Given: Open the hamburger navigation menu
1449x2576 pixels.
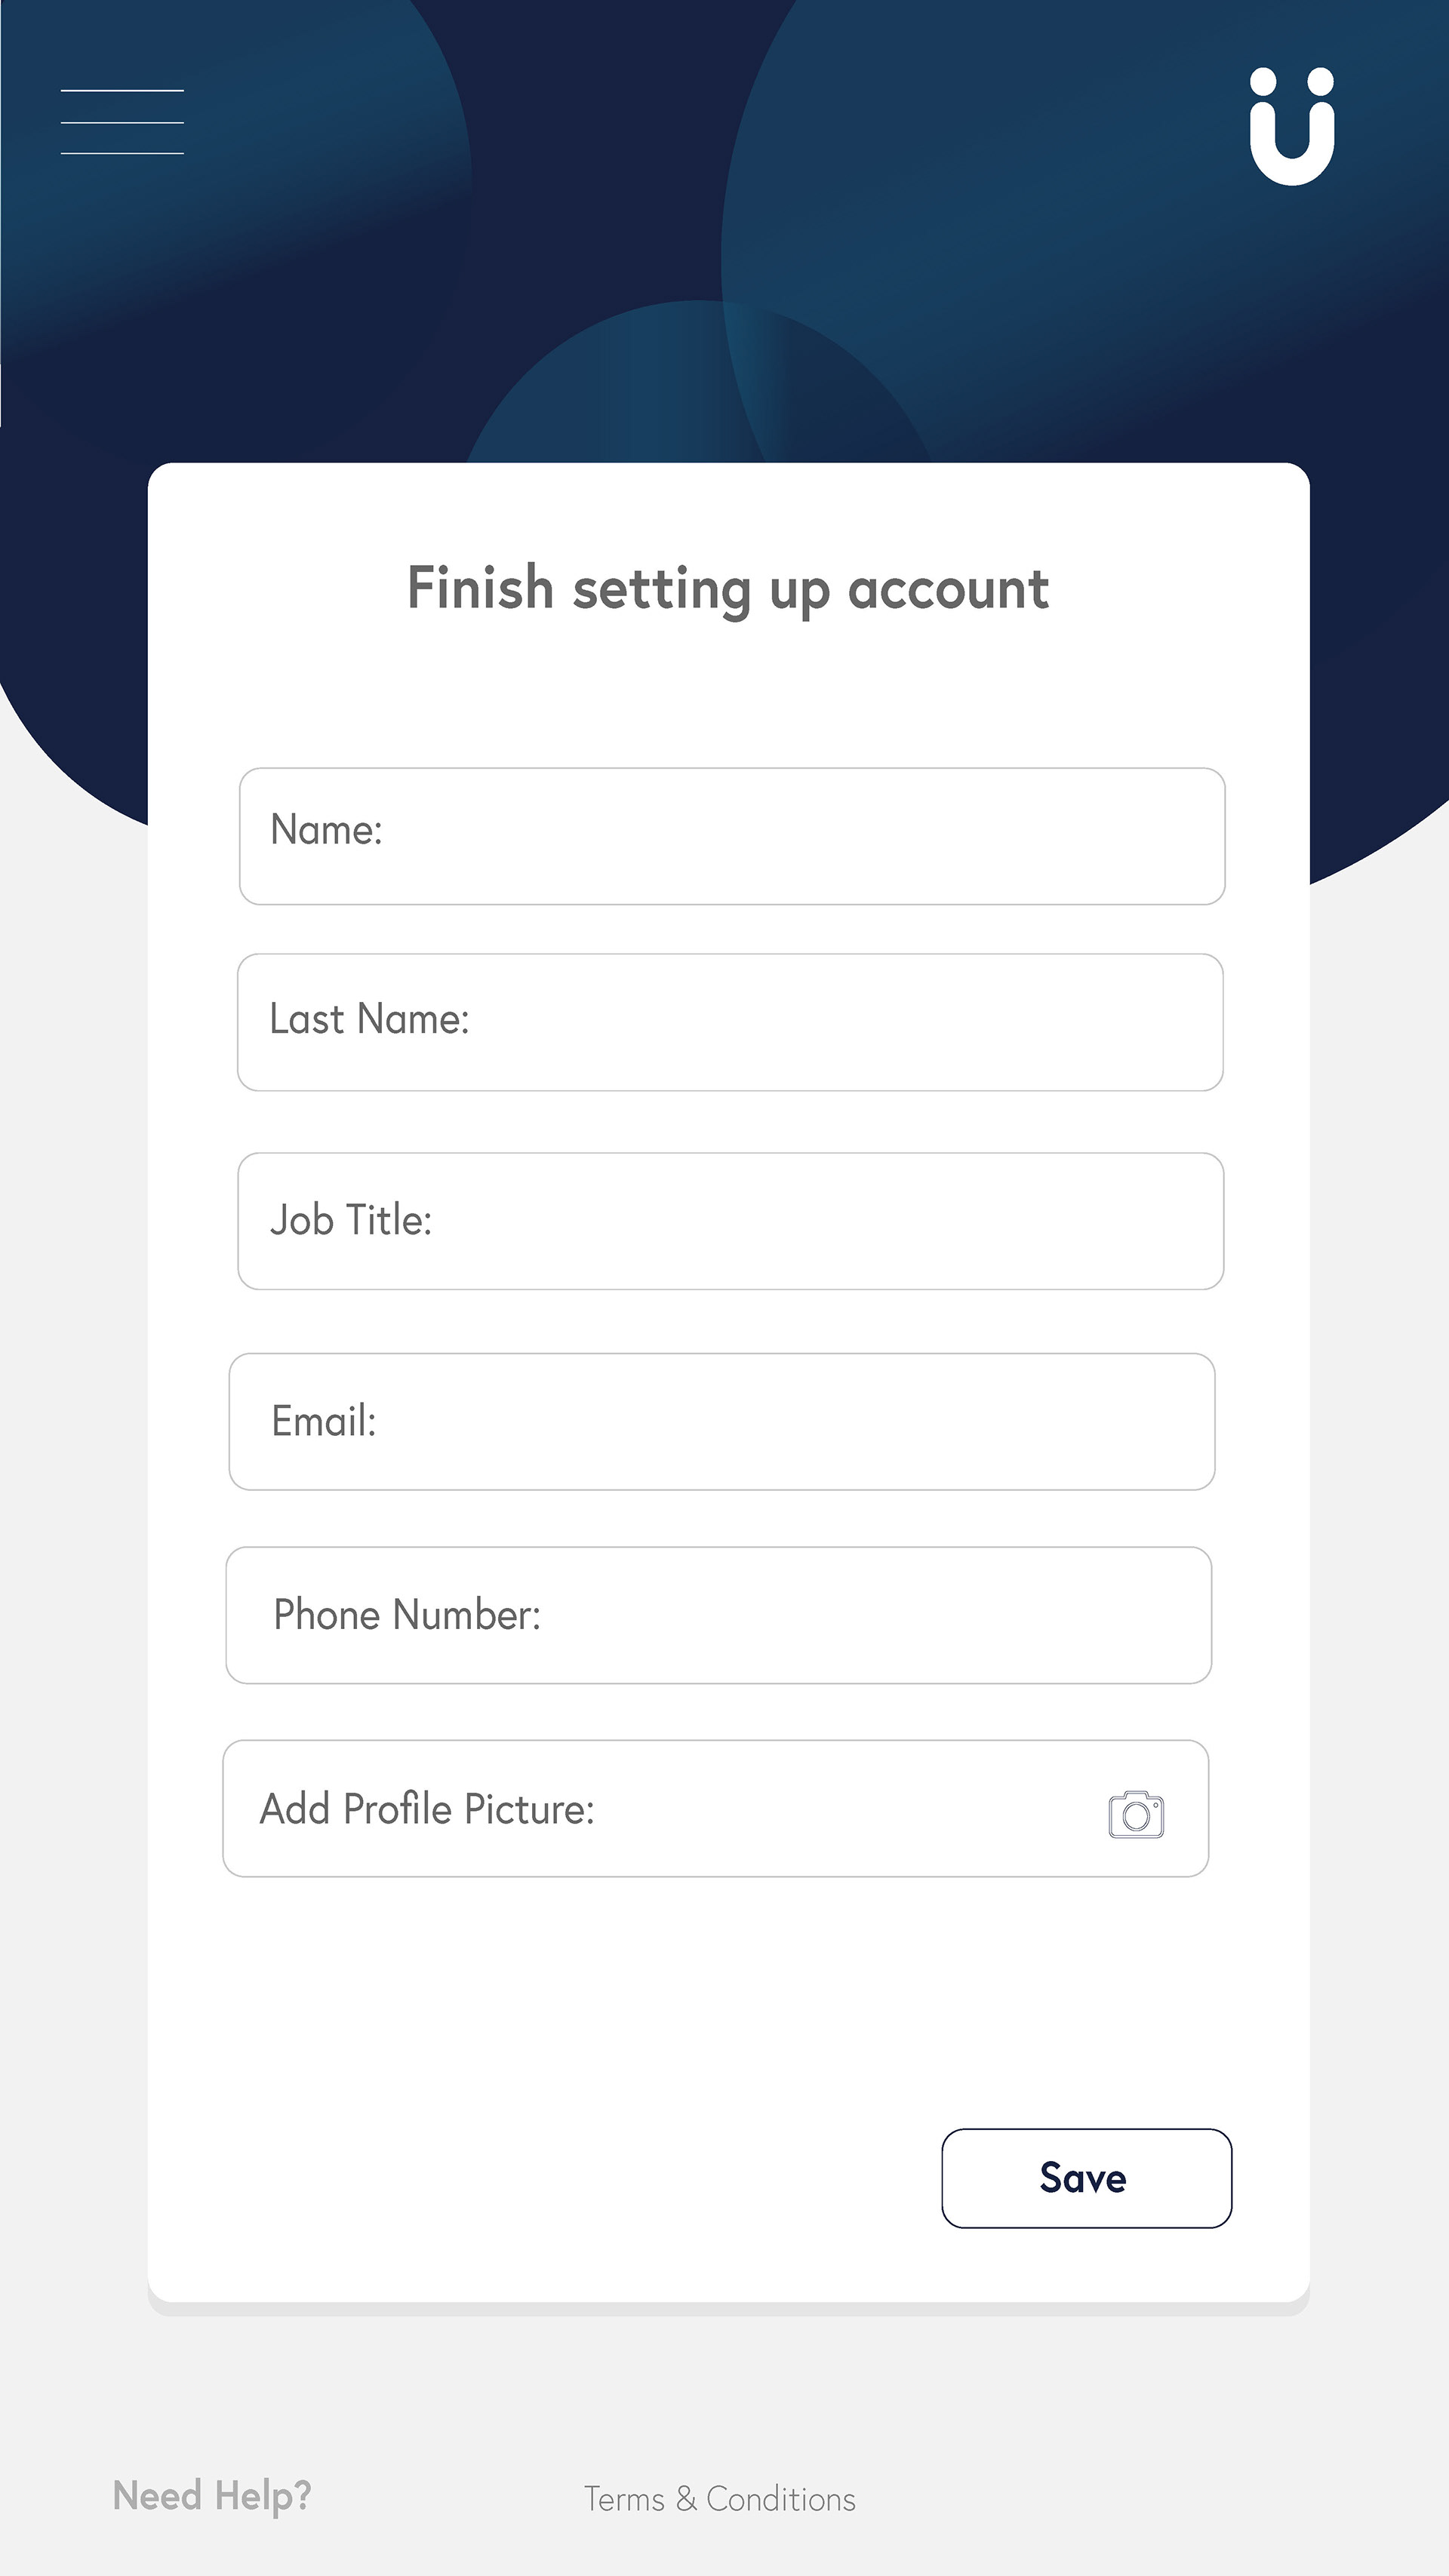Looking at the screenshot, I should [122, 122].
